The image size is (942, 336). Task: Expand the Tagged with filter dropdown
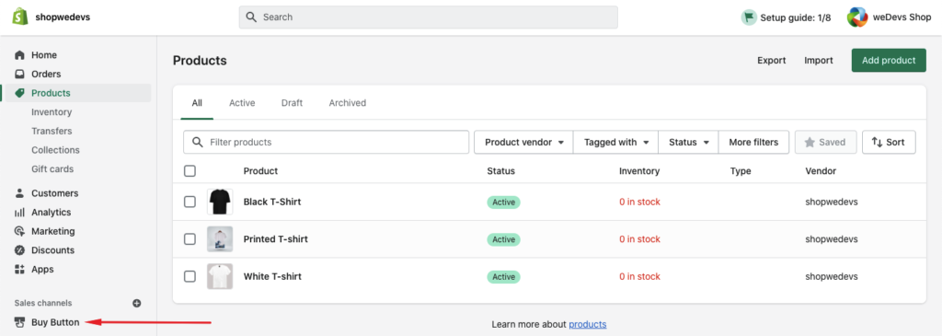click(x=616, y=143)
